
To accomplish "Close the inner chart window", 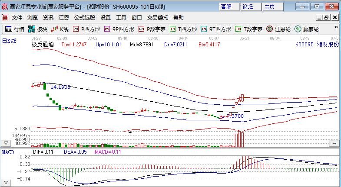I will tap(335, 18).
